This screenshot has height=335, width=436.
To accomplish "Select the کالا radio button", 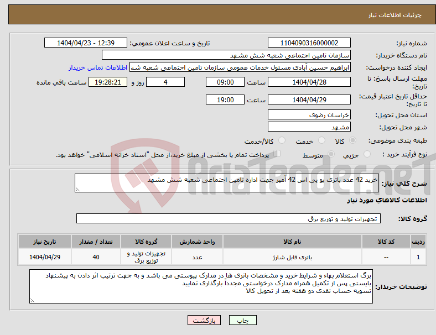I will 352,140.
